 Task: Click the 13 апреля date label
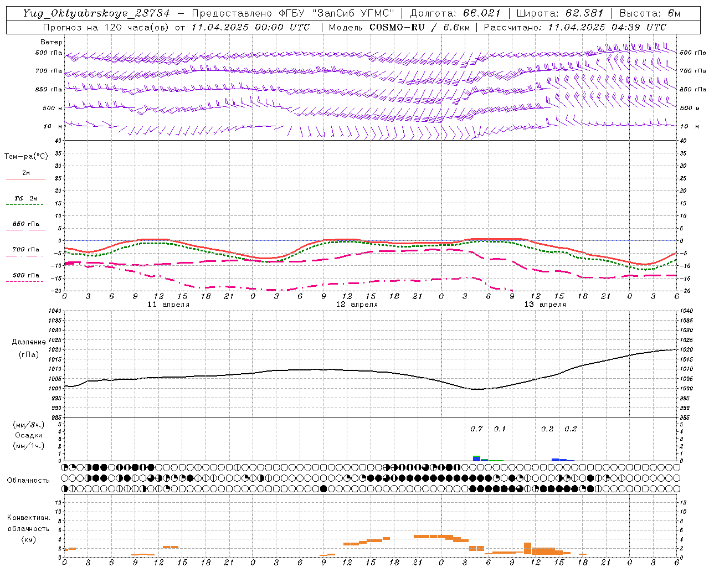[x=545, y=305]
